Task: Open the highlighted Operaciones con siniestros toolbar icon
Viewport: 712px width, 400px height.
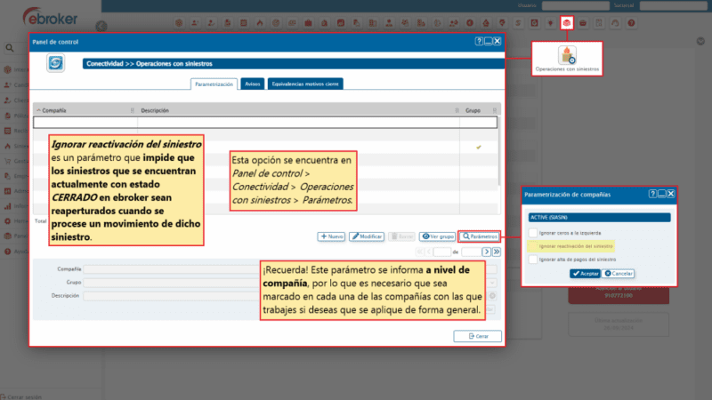Action: (x=567, y=23)
